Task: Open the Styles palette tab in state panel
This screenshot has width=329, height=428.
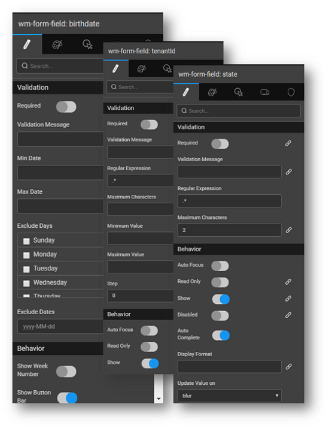Action: [x=212, y=92]
